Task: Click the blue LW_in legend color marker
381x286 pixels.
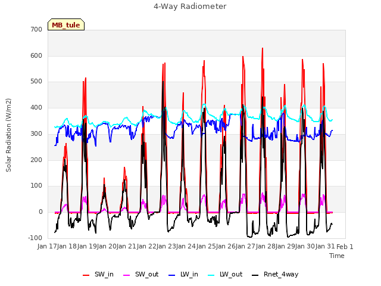Action: coord(172,275)
